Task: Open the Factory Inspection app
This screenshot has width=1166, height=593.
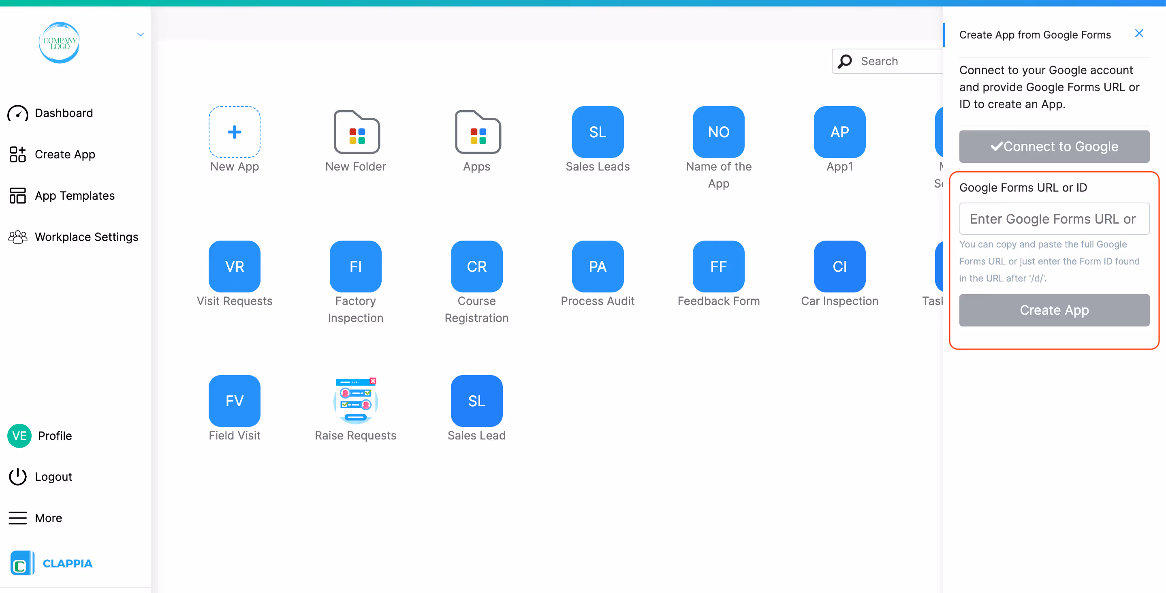Action: (356, 266)
